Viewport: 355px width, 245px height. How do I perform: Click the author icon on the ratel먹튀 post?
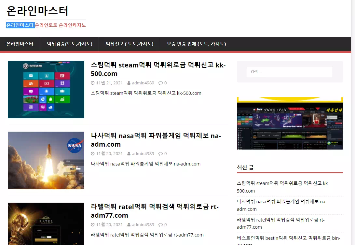point(129,224)
